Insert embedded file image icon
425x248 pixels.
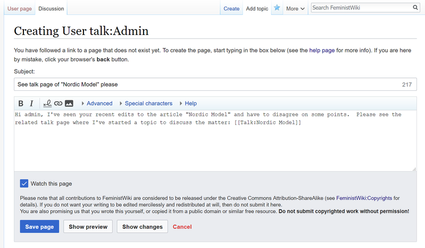69,104
